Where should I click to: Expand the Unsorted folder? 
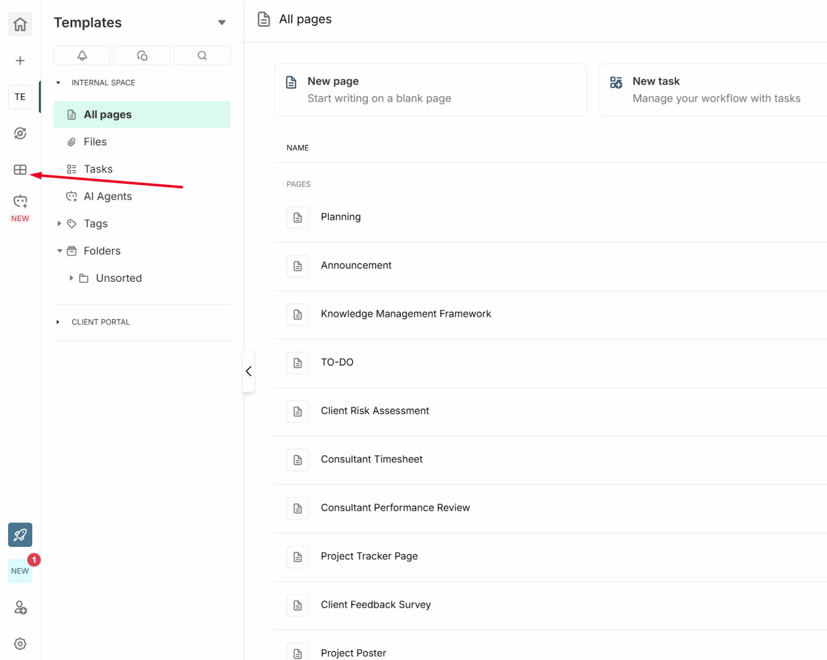(x=71, y=278)
